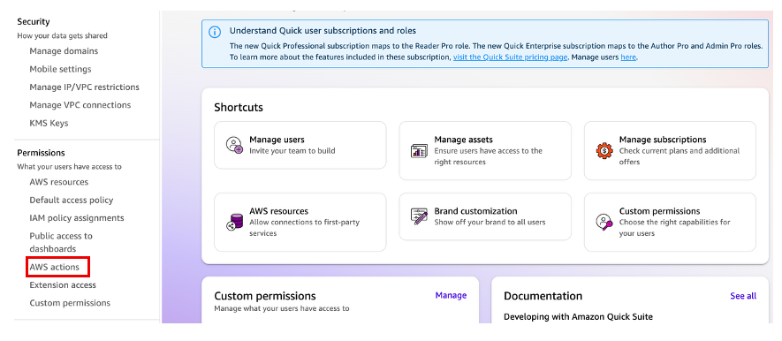Click 'Show off your brand to all users'
The width and height of the screenshot is (782, 341).
click(490, 222)
